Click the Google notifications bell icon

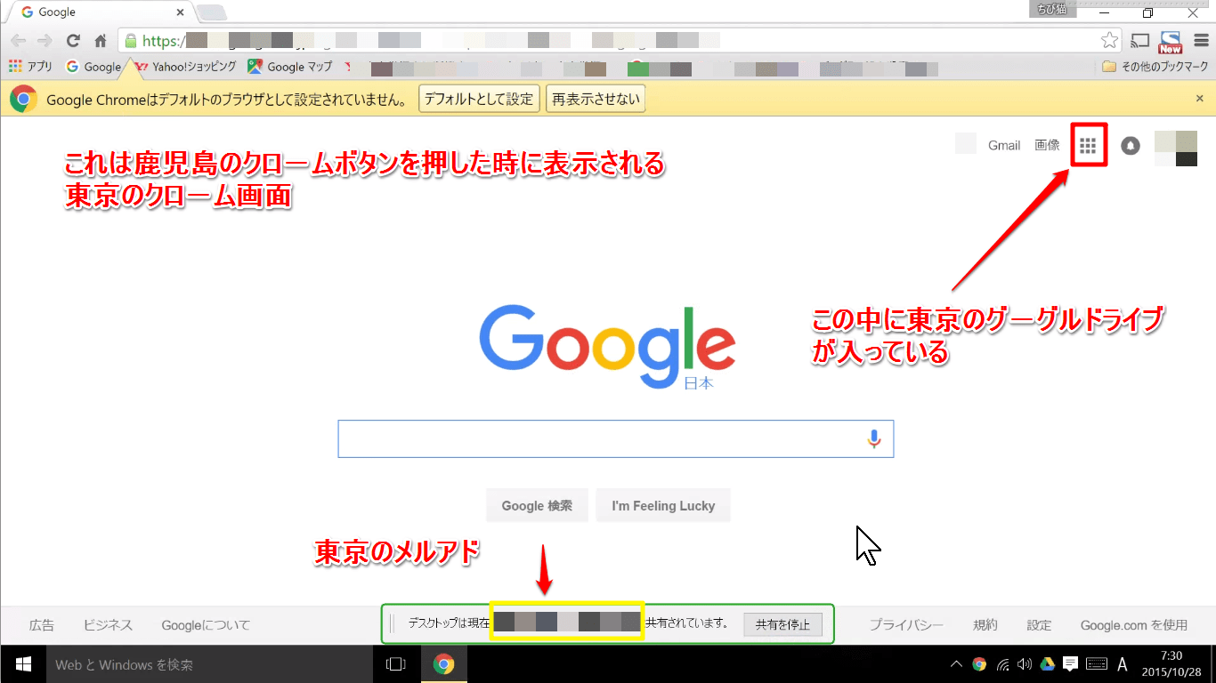point(1131,146)
